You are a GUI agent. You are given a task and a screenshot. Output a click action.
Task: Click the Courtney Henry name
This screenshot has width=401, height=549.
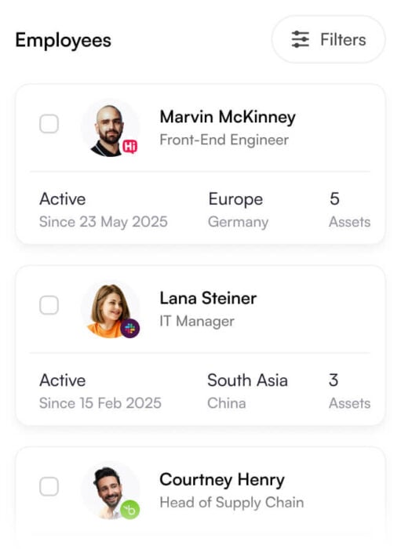222,480
